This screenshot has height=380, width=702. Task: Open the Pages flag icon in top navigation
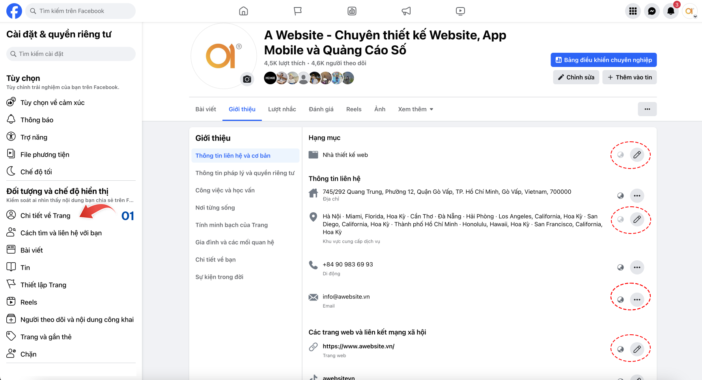click(x=298, y=11)
